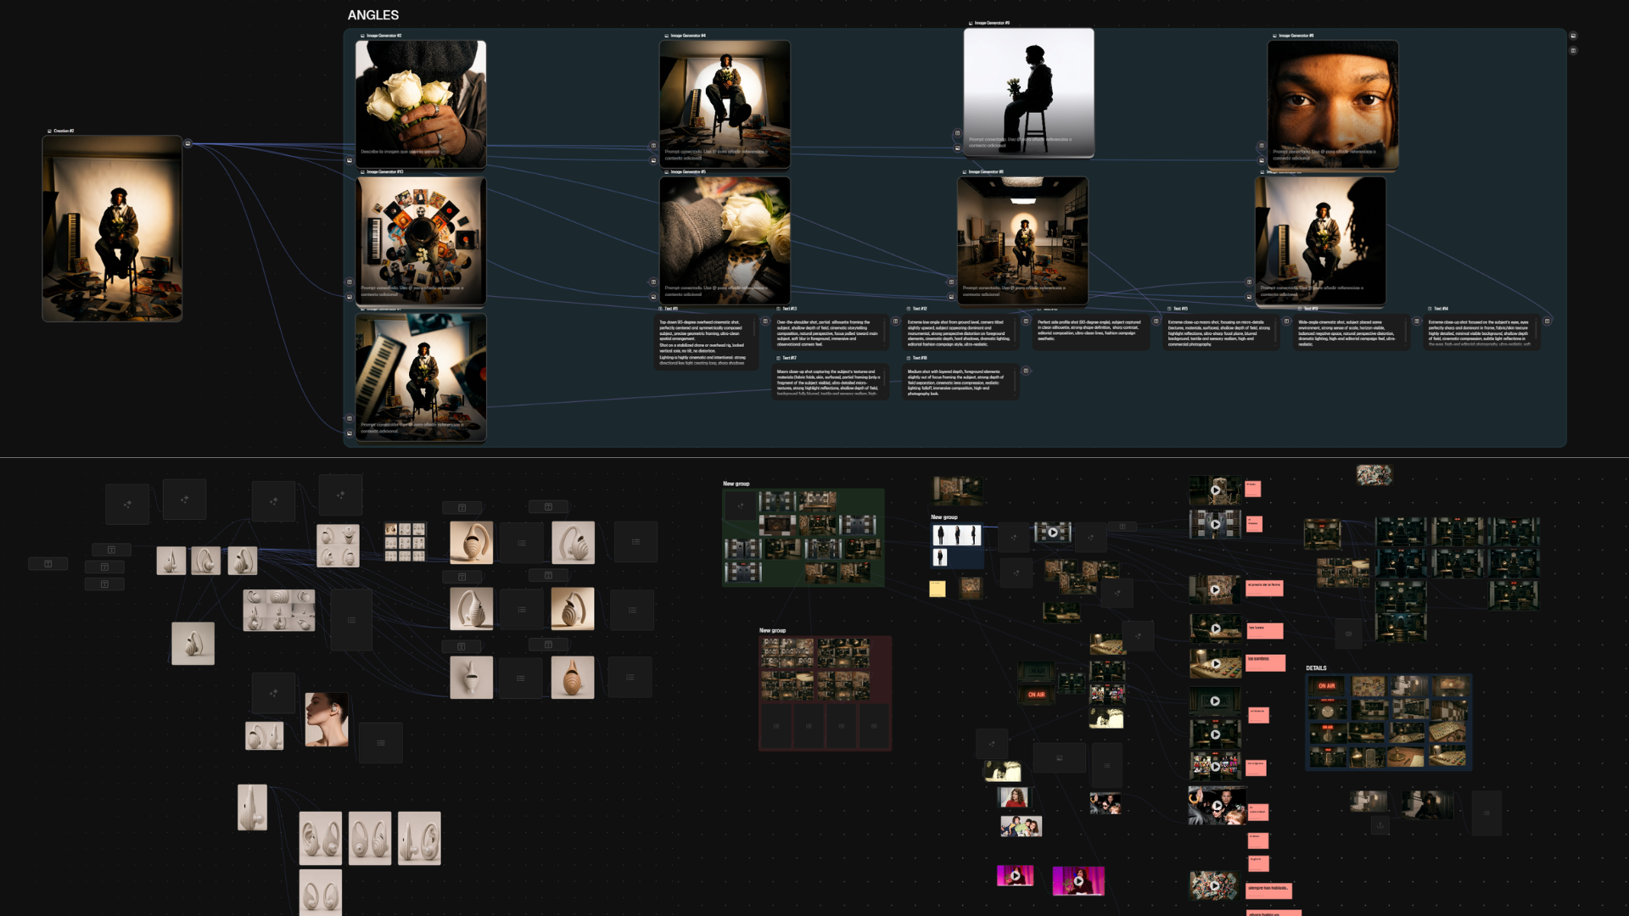Click the text input port of Image Generator #4
Screen dimensions: 1629x916
tap(653, 146)
